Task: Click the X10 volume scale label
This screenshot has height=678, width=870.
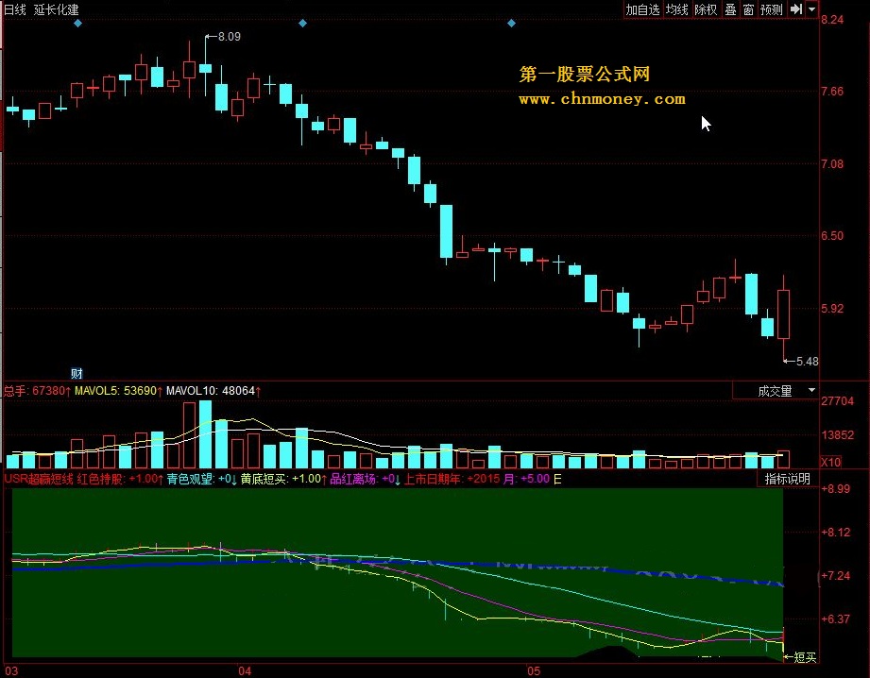Action: [x=830, y=462]
